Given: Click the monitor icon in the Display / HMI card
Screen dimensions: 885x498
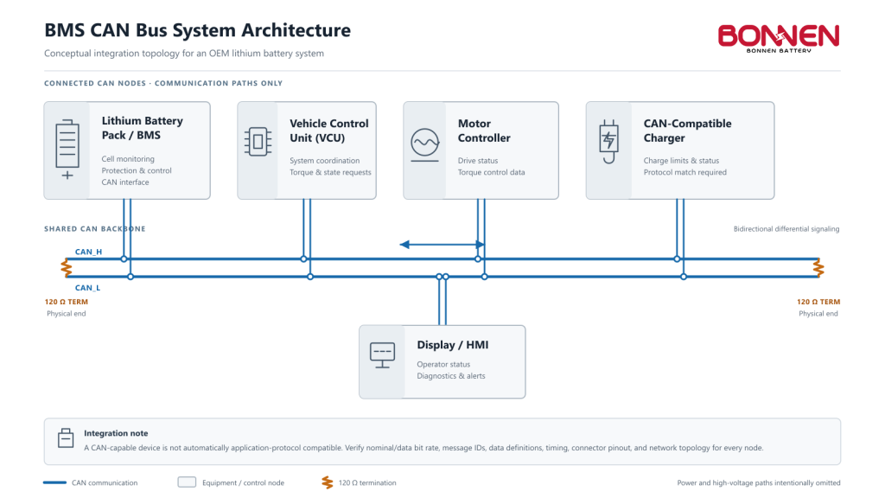Looking at the screenshot, I should click(382, 355).
